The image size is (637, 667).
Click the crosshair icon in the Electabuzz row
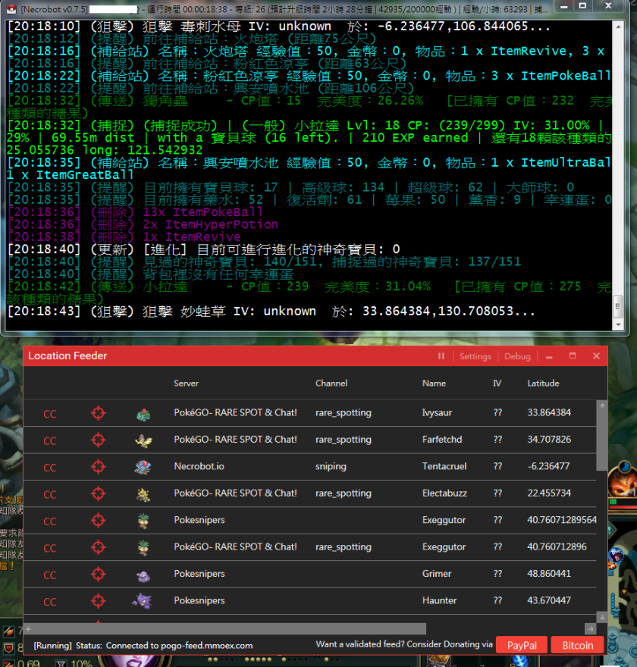[99, 494]
